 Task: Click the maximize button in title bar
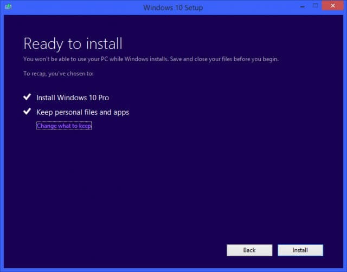(x=316, y=6)
